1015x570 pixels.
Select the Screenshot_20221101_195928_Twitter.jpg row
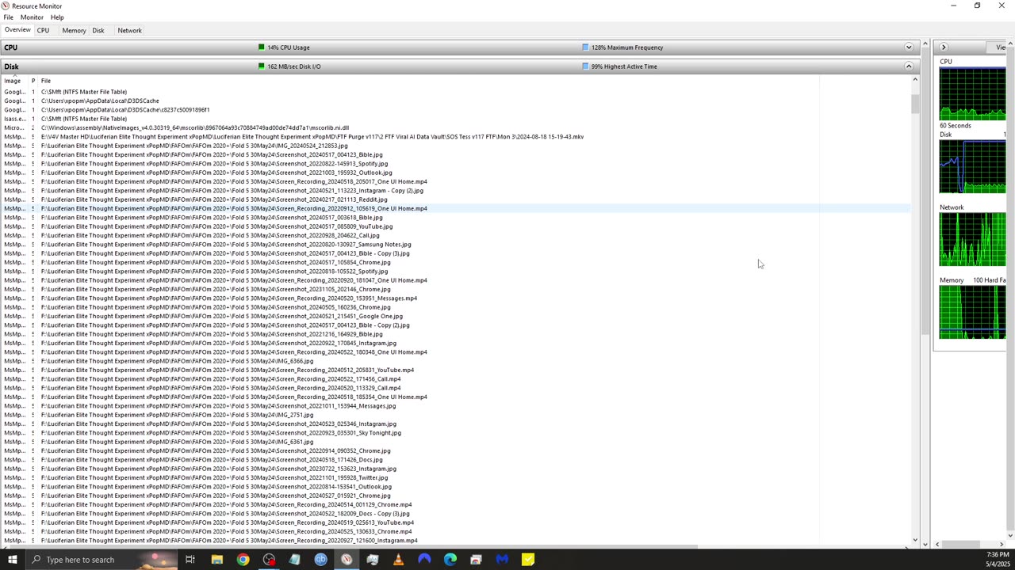(x=456, y=477)
